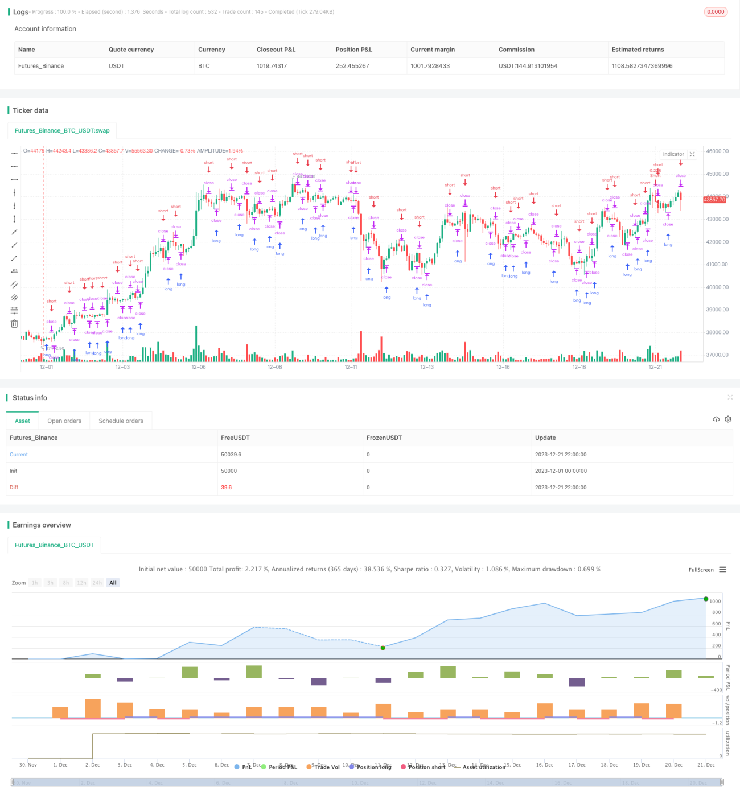The image size is (740, 799).
Task: Select the parallel channel lines tool
Action: 14,284
